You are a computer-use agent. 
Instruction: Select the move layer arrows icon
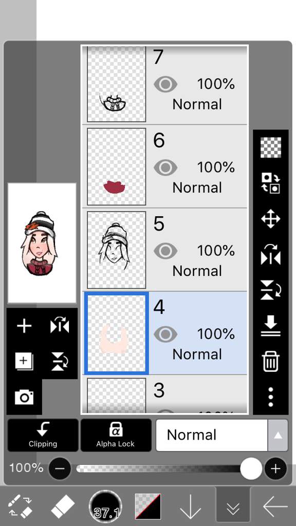270,219
